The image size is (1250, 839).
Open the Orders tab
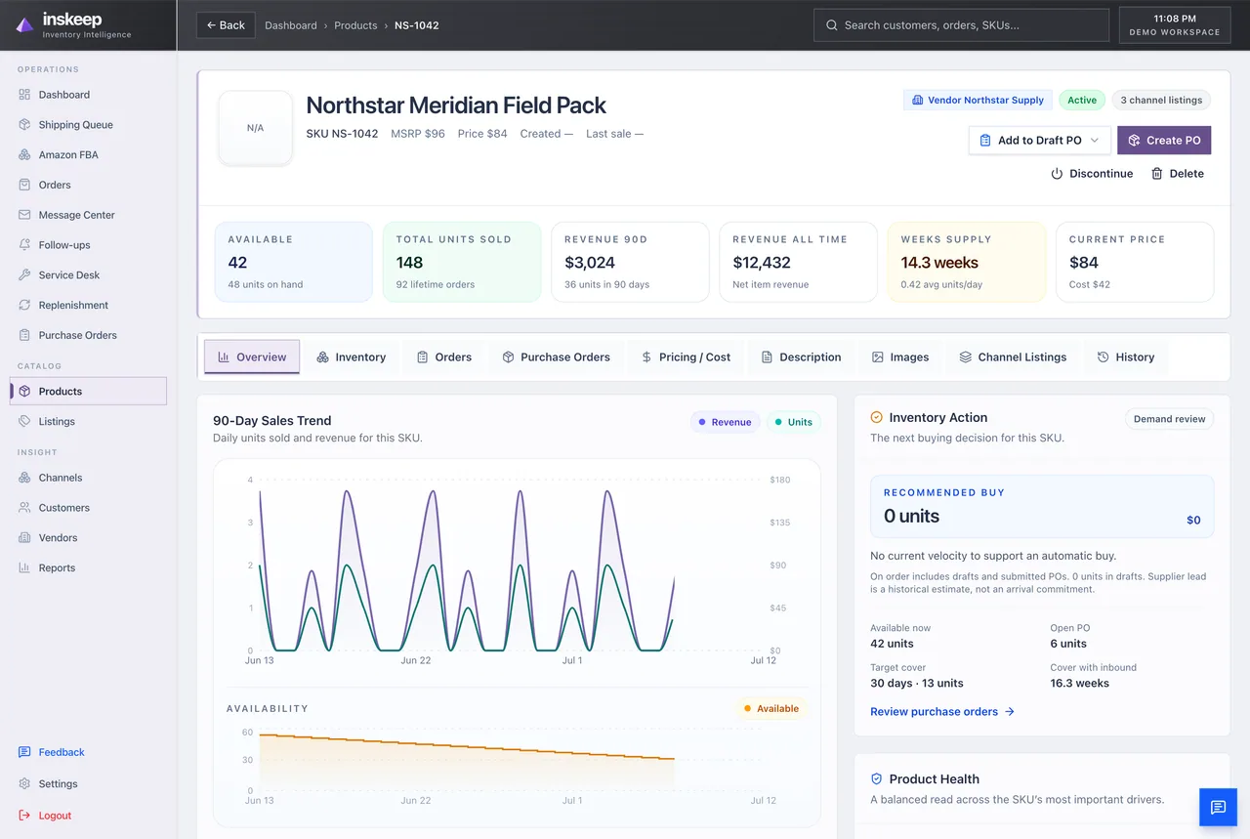tap(443, 357)
